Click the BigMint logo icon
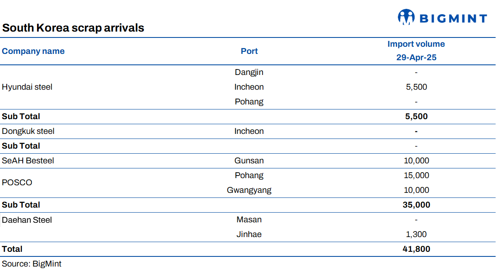Image resolution: width=496 pixels, height=272 pixels. 406,17
